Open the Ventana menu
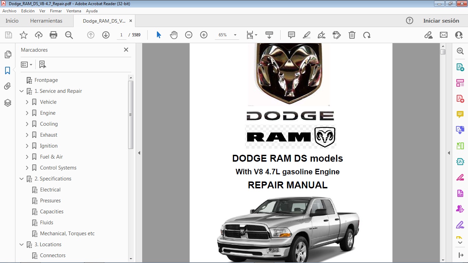The image size is (468, 263). [74, 11]
